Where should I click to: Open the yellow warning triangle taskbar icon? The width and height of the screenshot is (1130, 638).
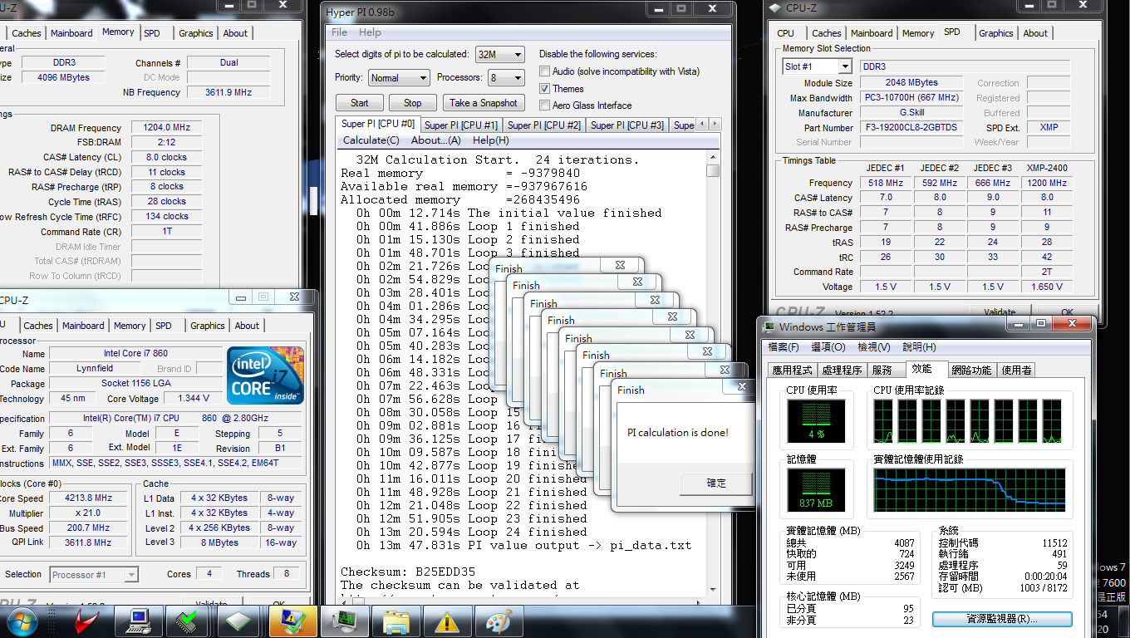click(446, 621)
